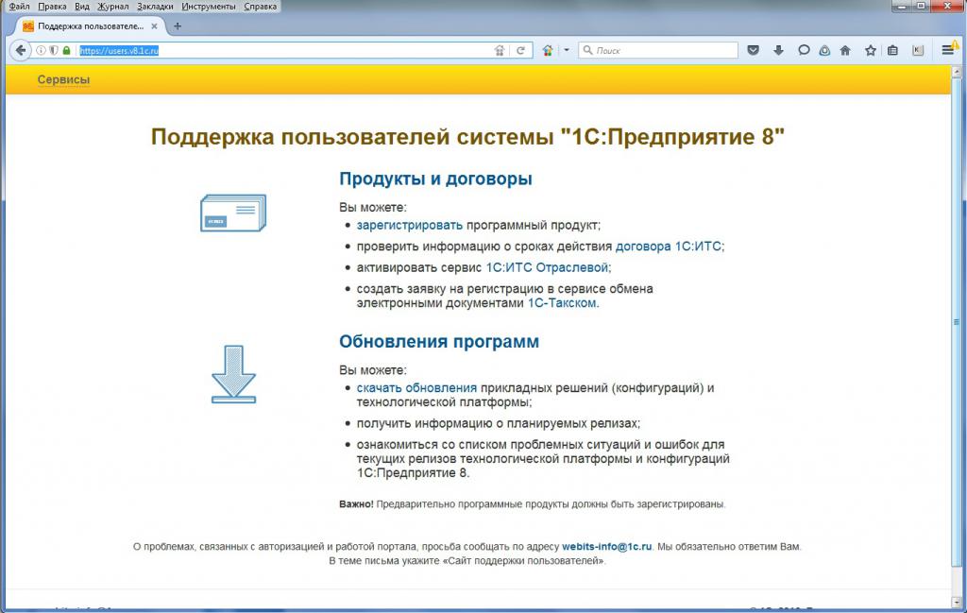Open the Файл menu

[19, 7]
